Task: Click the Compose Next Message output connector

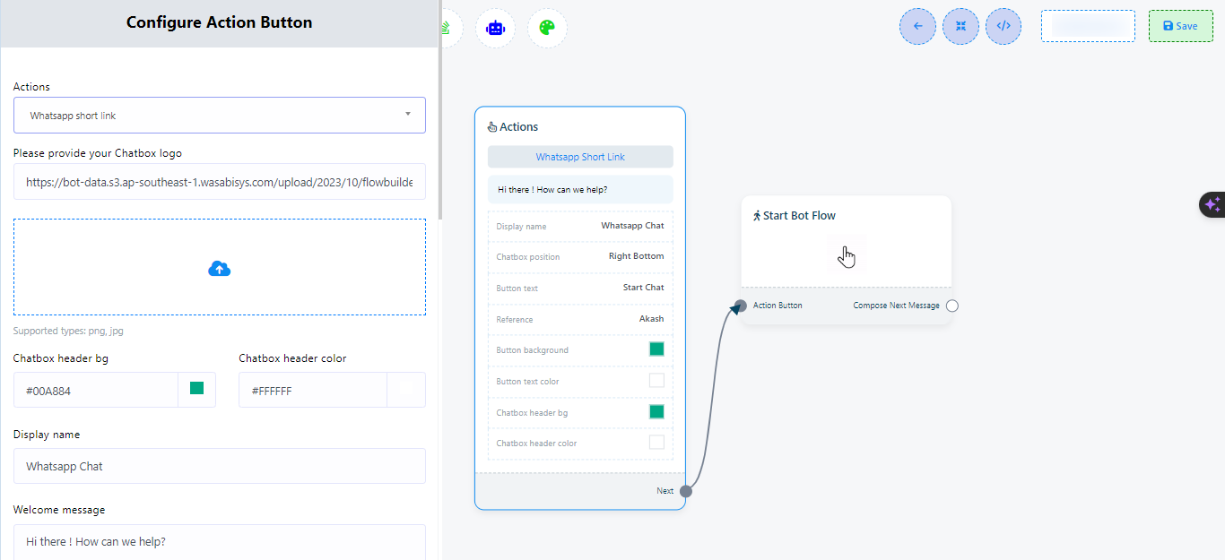Action: pyautogui.click(x=952, y=306)
